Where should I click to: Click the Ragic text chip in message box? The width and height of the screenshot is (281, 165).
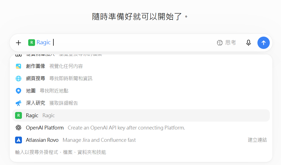coord(44,43)
